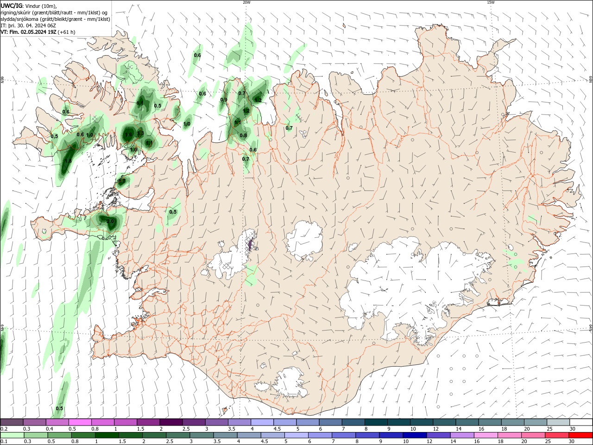593x445 pixels.
Task: Click the 0.5 bright pink snow-scale swatch
Action: (80, 422)
